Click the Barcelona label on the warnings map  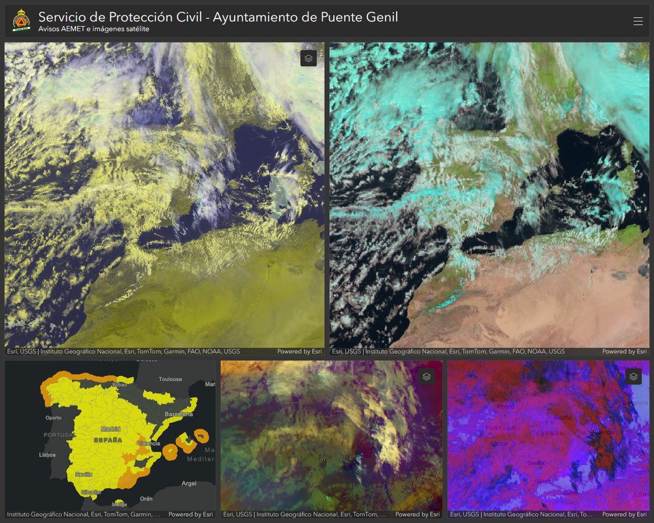pyautogui.click(x=179, y=414)
